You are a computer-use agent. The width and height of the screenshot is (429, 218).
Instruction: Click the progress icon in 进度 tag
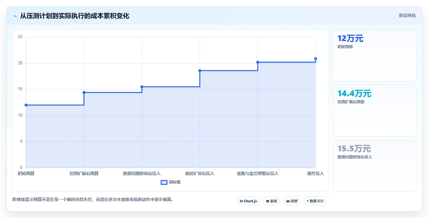pyautogui.click(x=288, y=201)
